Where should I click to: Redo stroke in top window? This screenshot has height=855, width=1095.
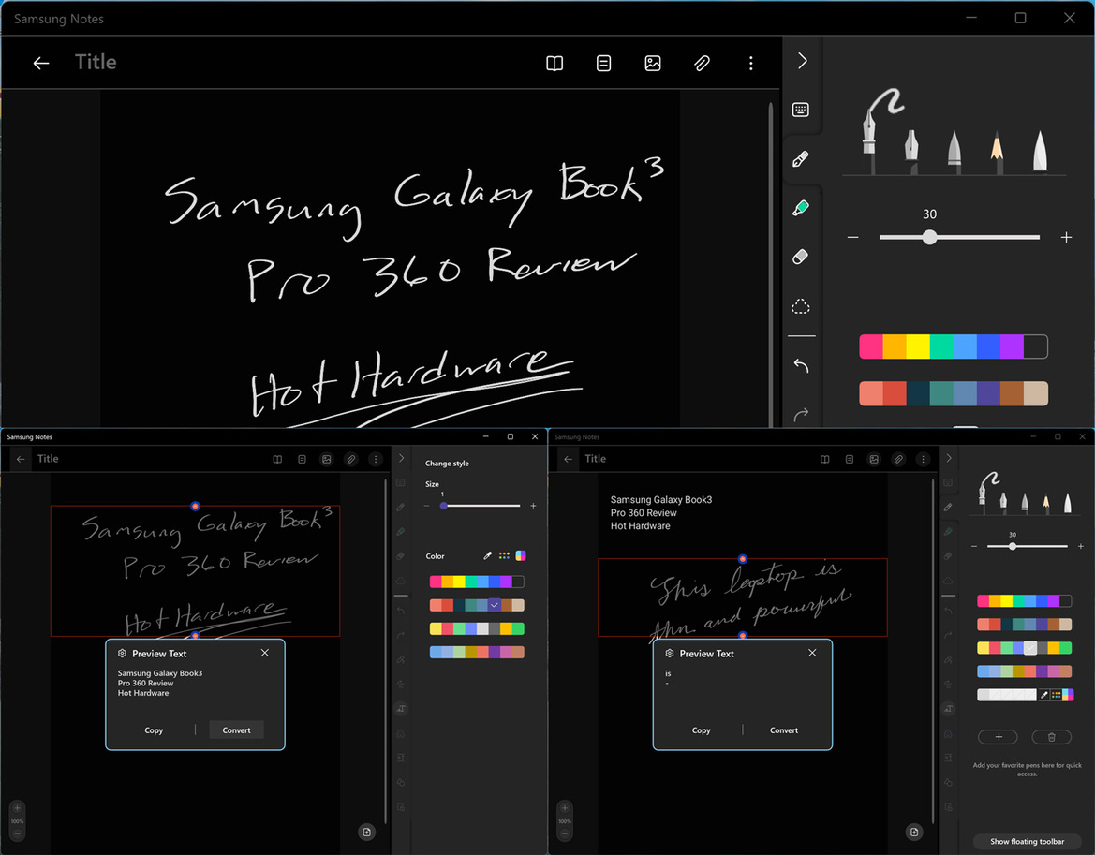[x=801, y=415]
